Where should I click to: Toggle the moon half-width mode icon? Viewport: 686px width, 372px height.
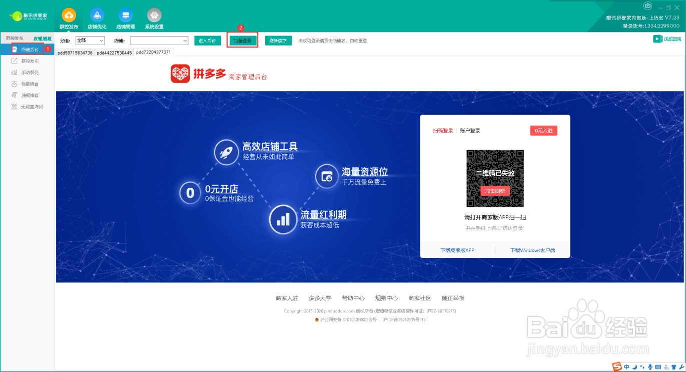click(x=634, y=367)
